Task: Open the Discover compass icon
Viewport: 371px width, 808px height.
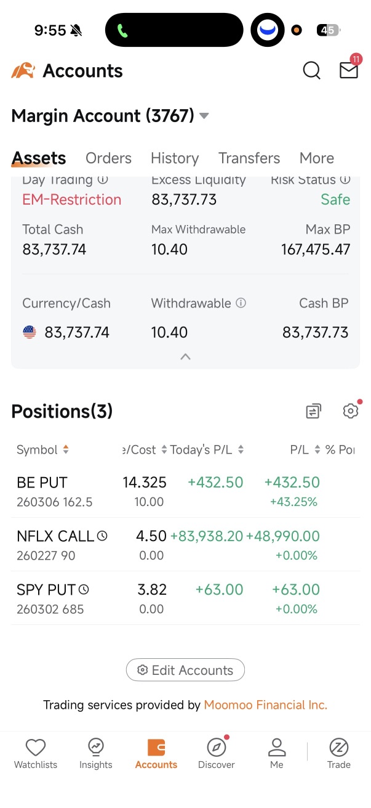Action: (217, 747)
